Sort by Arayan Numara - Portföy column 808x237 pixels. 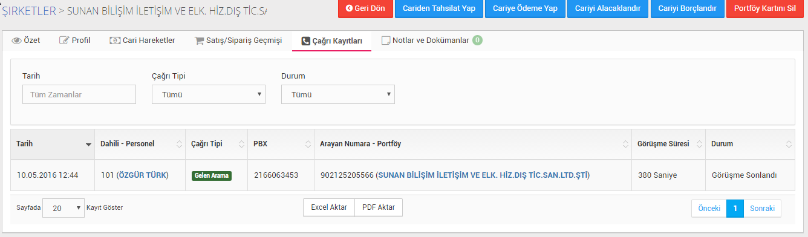[473, 144]
